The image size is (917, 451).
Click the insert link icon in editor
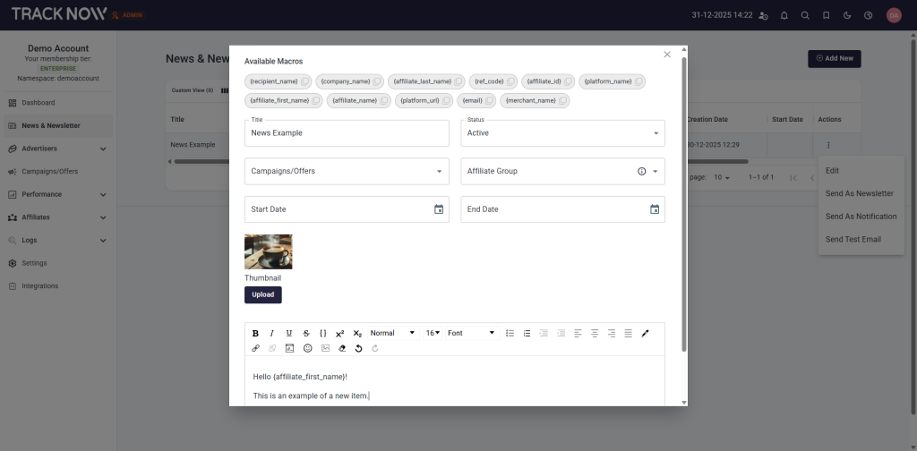point(255,348)
